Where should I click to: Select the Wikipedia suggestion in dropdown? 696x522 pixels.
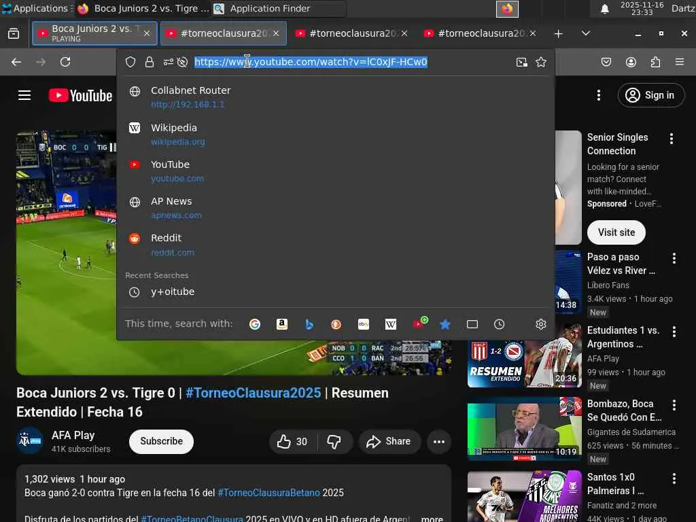336,135
